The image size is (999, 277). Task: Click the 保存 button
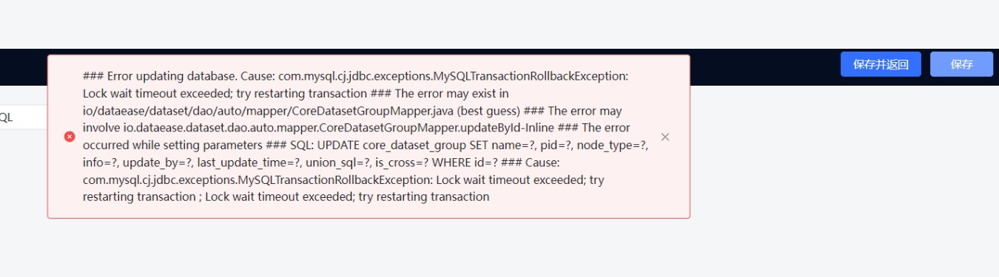[x=961, y=64]
